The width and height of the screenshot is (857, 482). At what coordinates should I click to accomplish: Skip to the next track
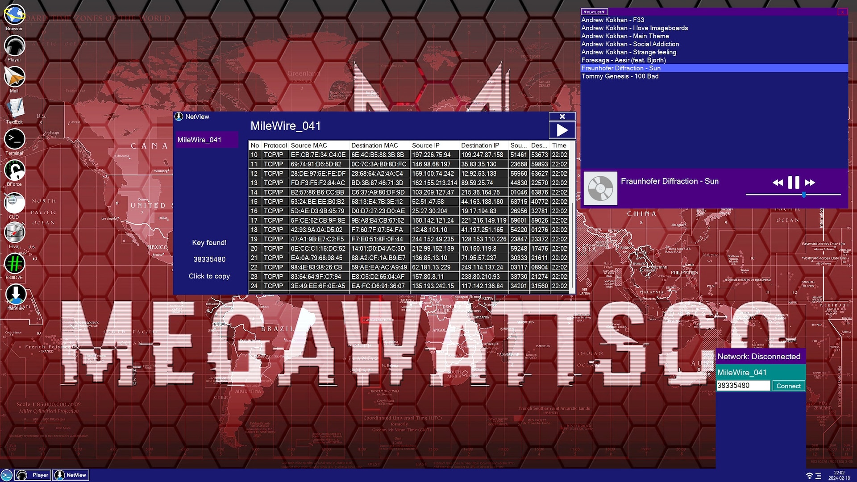[810, 183]
